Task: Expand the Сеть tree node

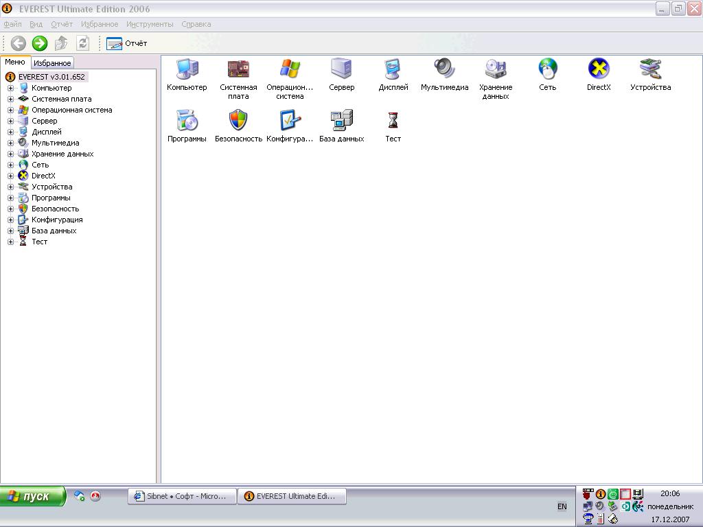Action: coord(10,165)
